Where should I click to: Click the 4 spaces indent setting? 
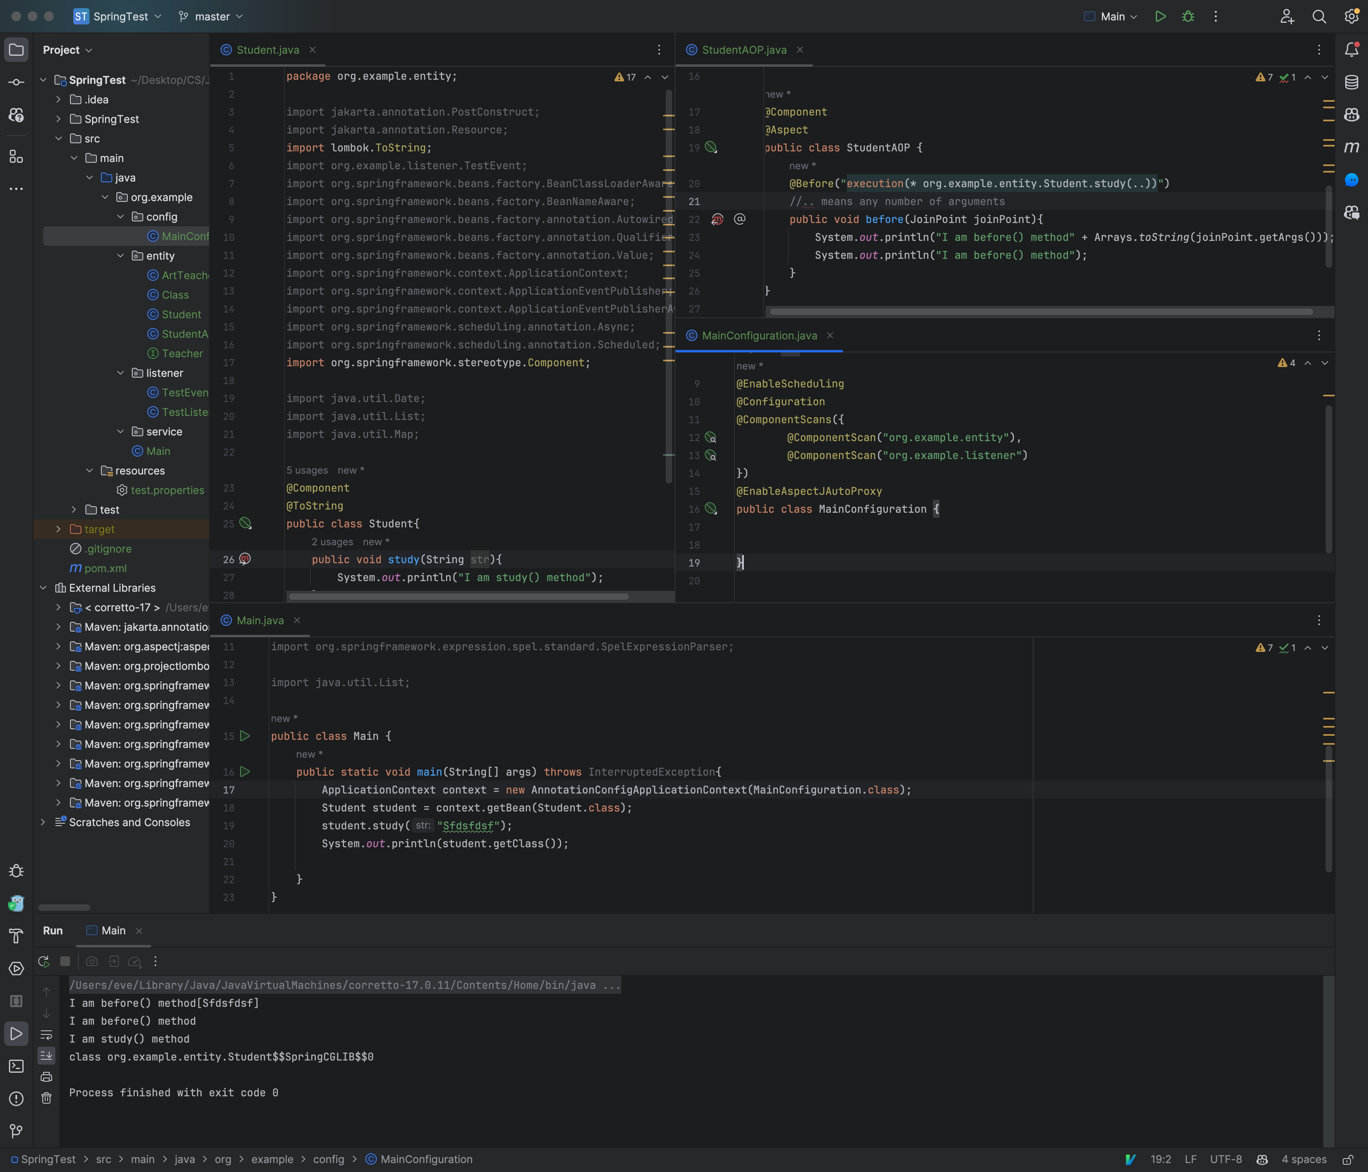coord(1304,1159)
